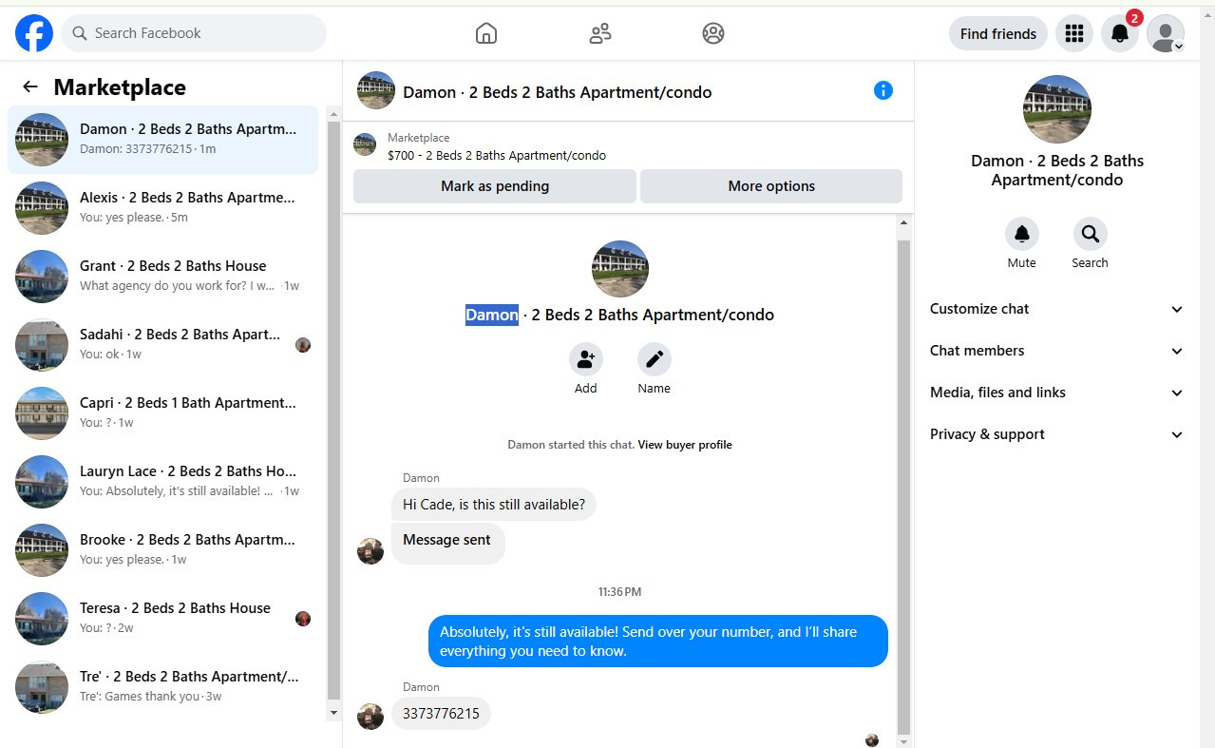The width and height of the screenshot is (1215, 748).
Task: Open the Tre' conversation
Action: [162, 687]
